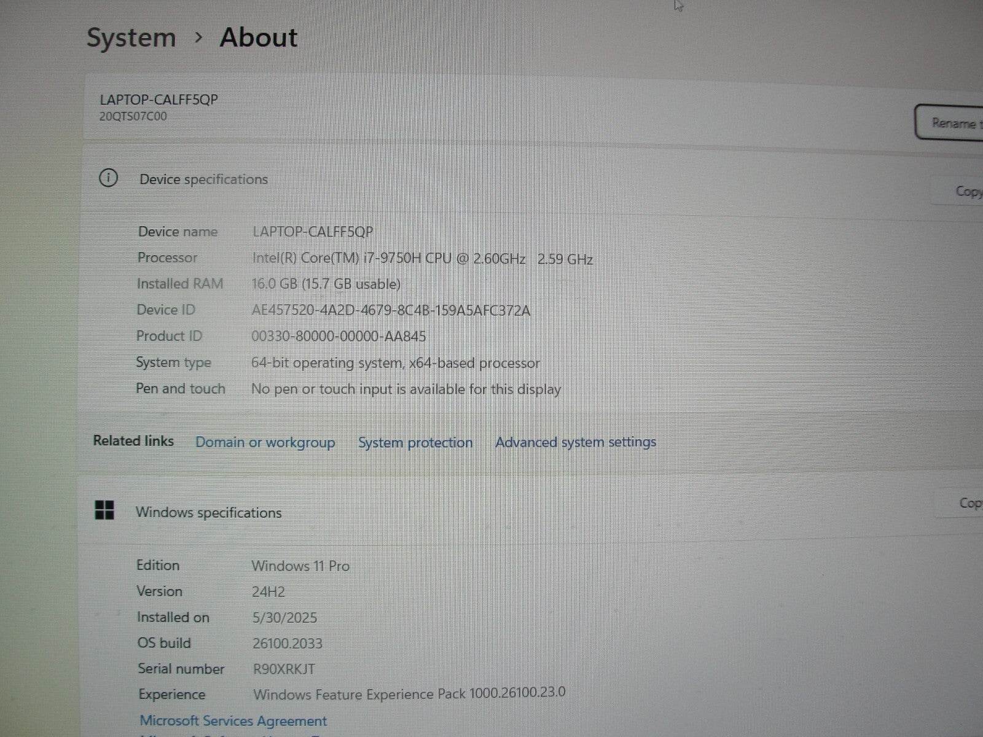Expand the Device specifications section
Screen dimensions: 983x737
tap(203, 179)
